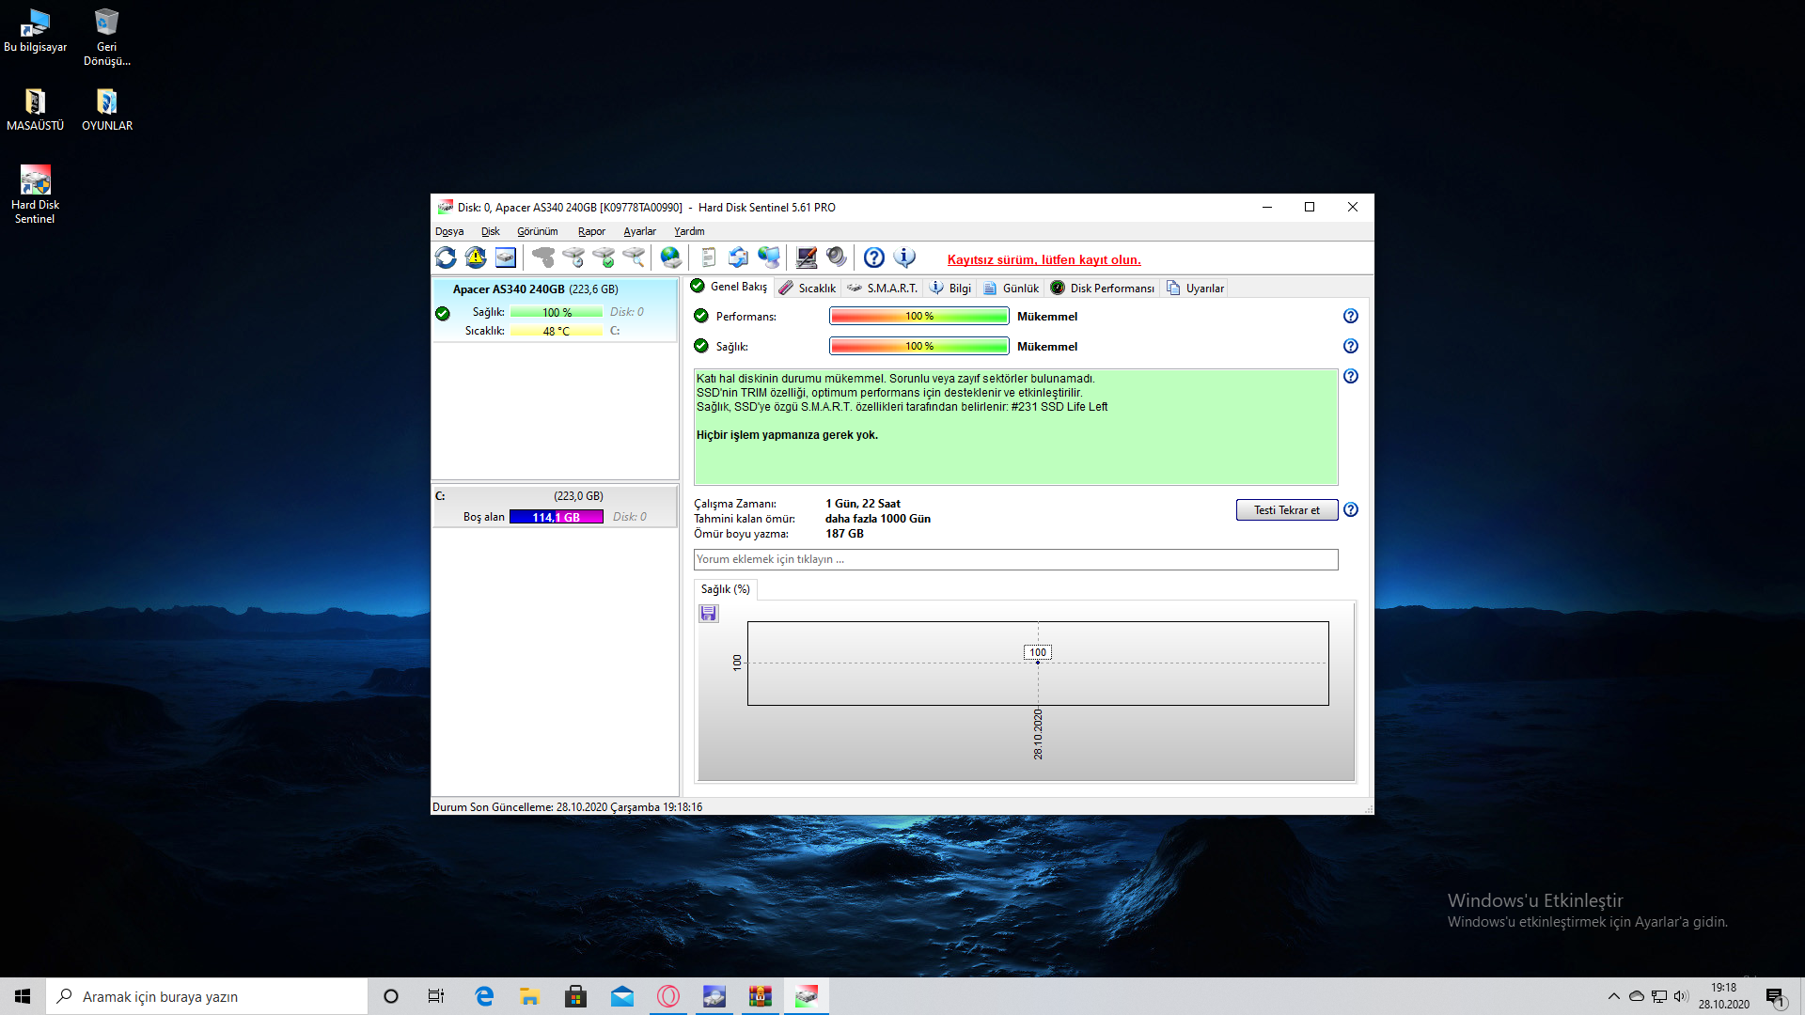Open Hard Disk Sentinel desktop shortcut
Screen dimensions: 1805x1015
pyautogui.click(x=35, y=195)
